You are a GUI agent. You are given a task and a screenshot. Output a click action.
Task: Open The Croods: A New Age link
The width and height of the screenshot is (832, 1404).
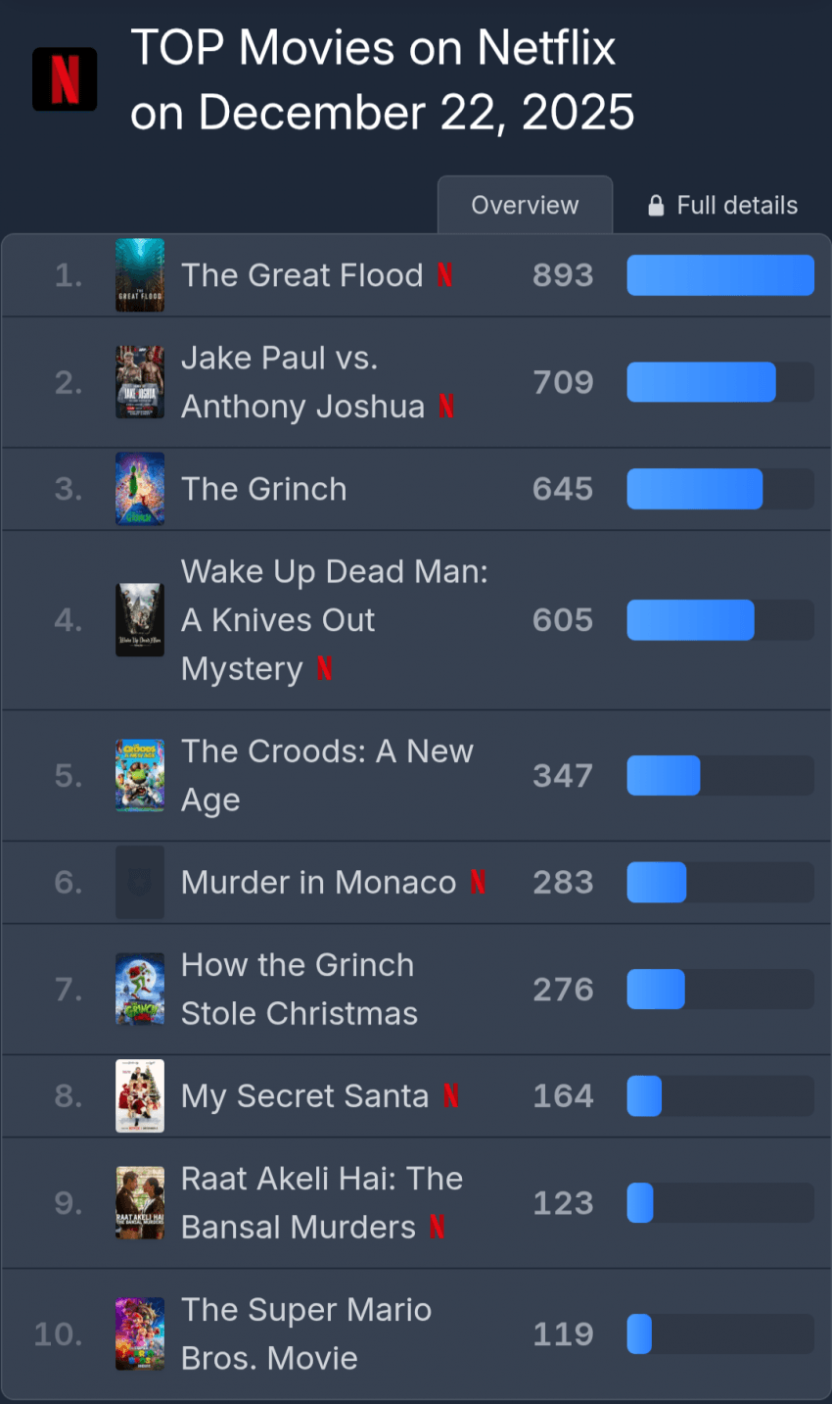coord(327,775)
